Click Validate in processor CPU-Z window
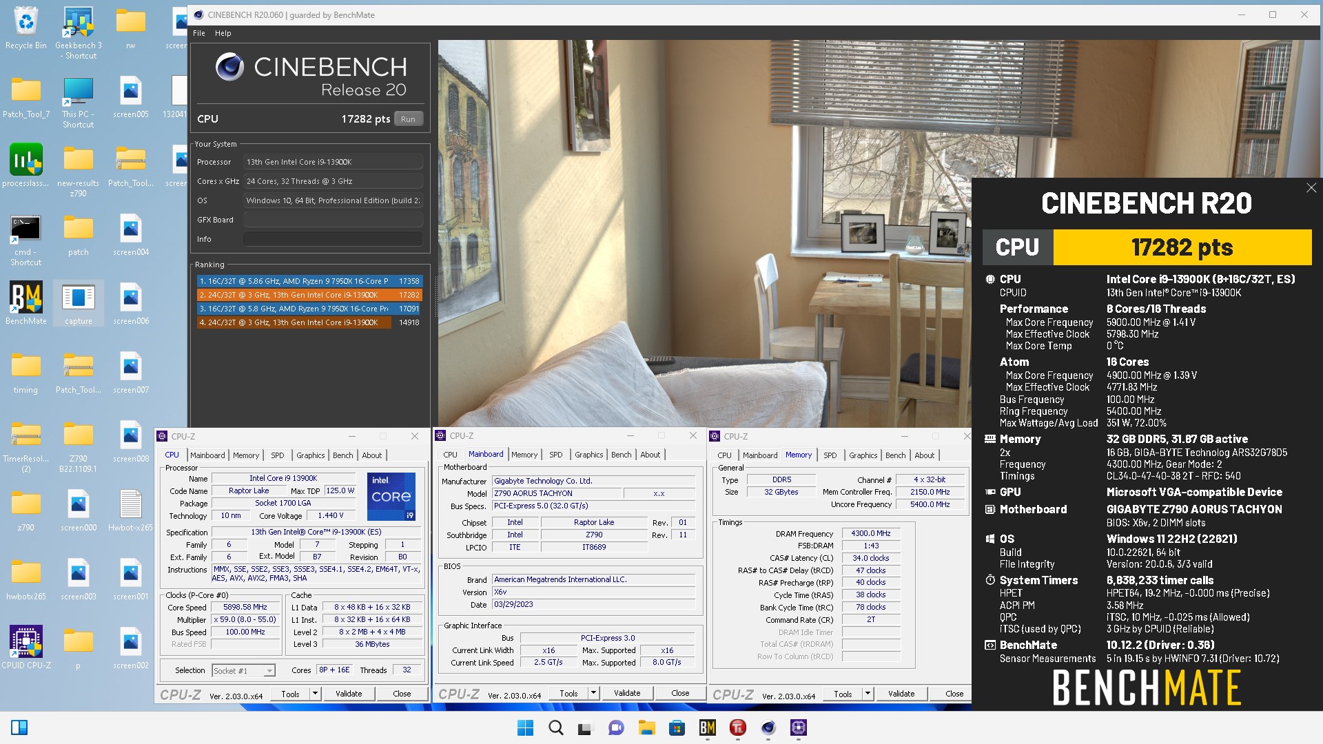Viewport: 1323px width, 744px height. coord(349,694)
